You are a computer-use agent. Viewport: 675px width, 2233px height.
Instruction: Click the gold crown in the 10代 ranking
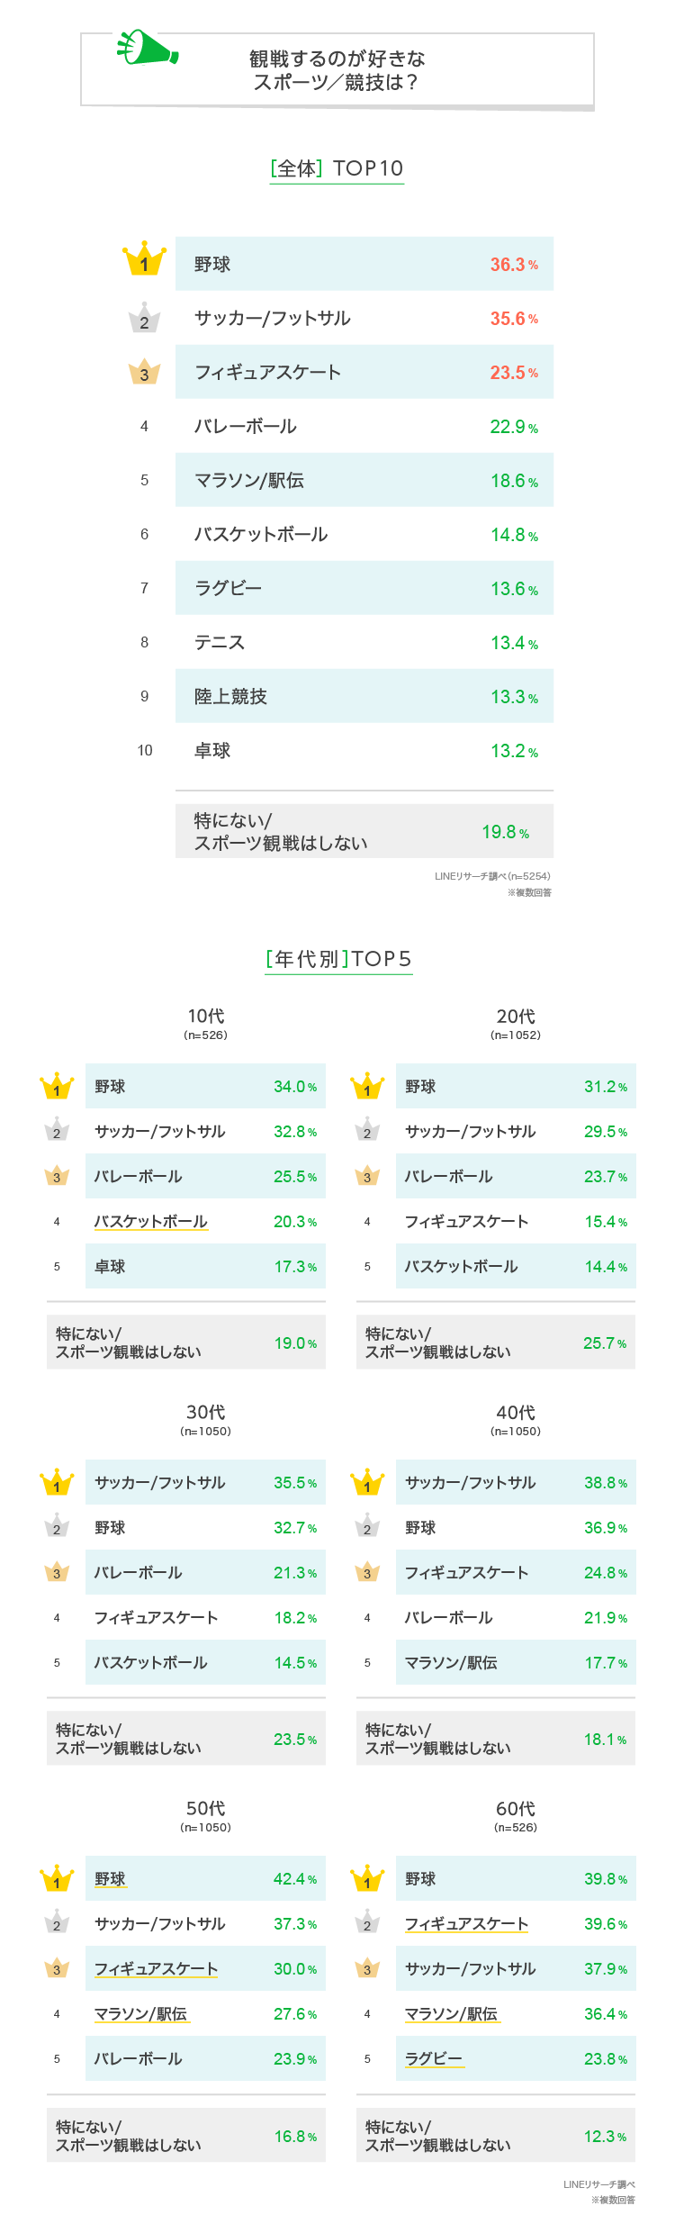tap(57, 1087)
